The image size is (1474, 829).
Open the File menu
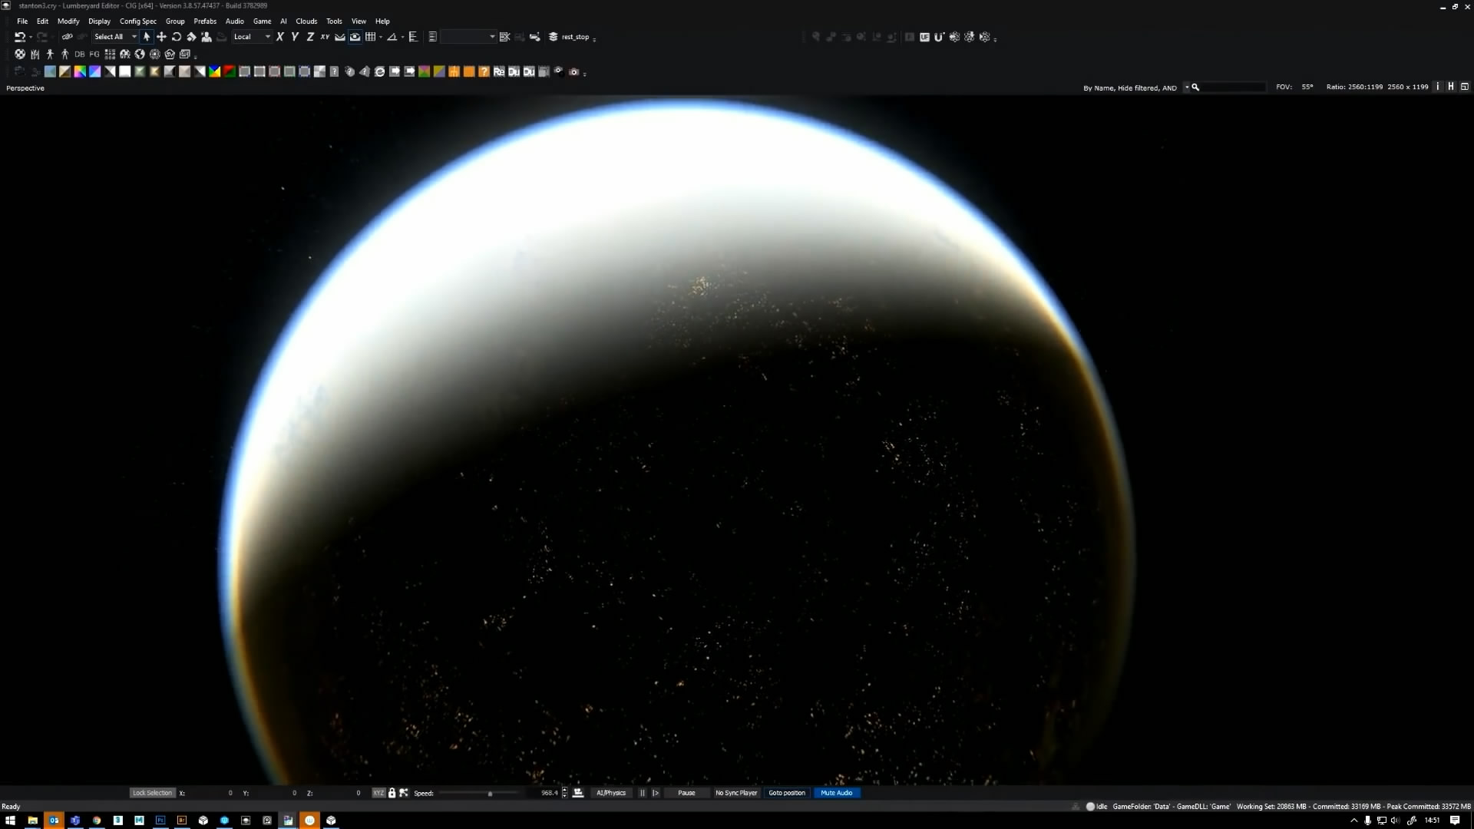click(x=22, y=21)
